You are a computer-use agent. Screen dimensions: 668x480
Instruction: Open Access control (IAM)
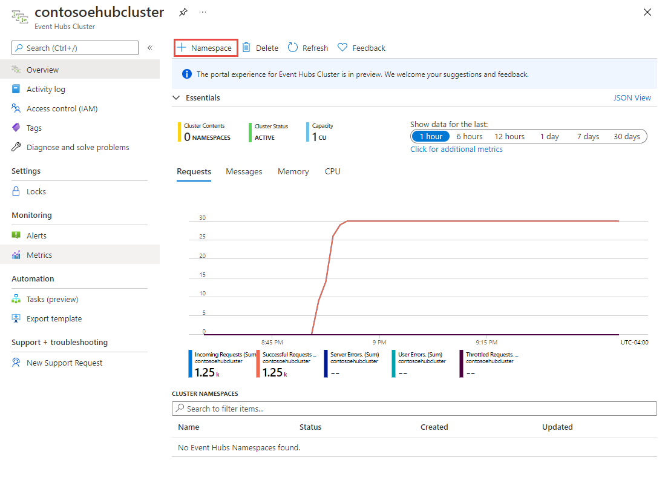62,108
